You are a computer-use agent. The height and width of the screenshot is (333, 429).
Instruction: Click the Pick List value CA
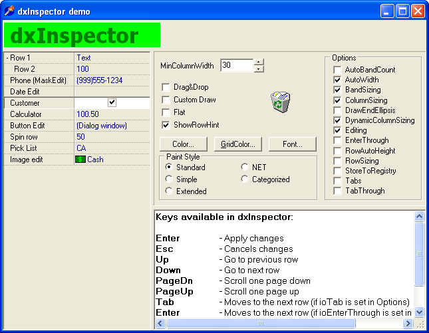pyautogui.click(x=81, y=148)
